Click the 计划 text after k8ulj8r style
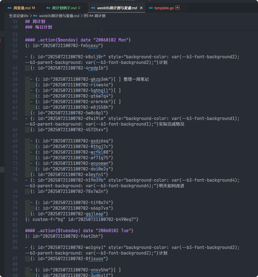Viewport: 258px width, 277px height. tap(163, 63)
